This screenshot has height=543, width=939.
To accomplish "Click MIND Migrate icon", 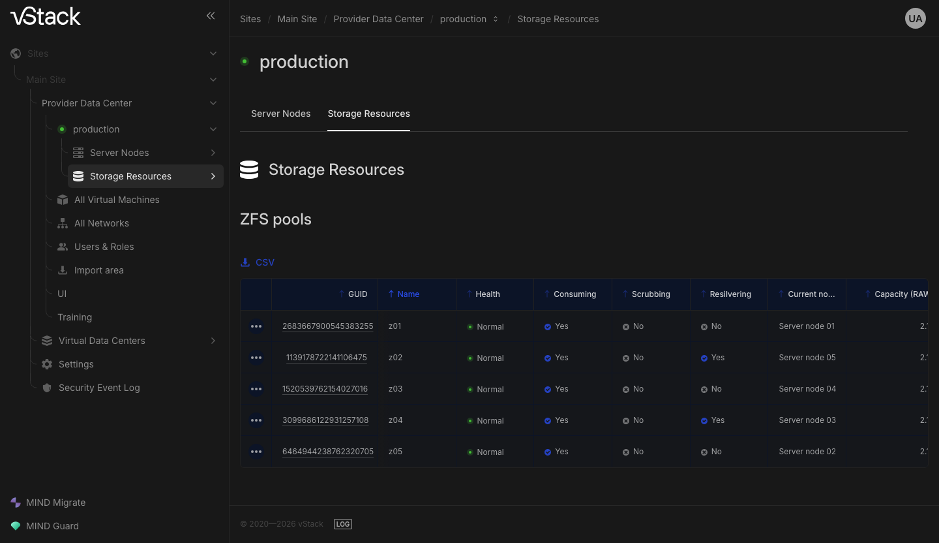I will pos(16,503).
